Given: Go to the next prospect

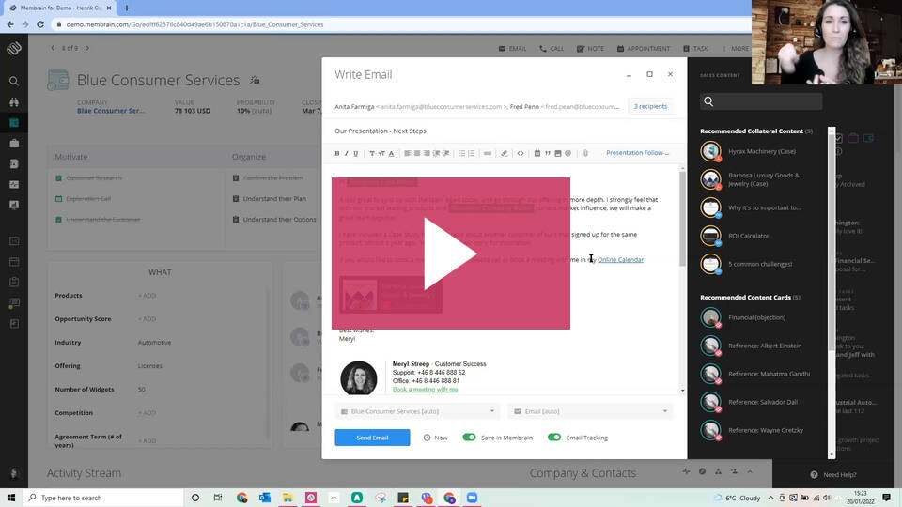Looking at the screenshot, I should pyautogui.click(x=87, y=48).
